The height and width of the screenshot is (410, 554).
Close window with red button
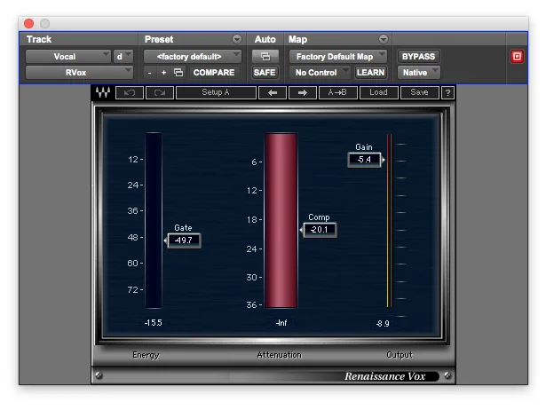click(29, 24)
